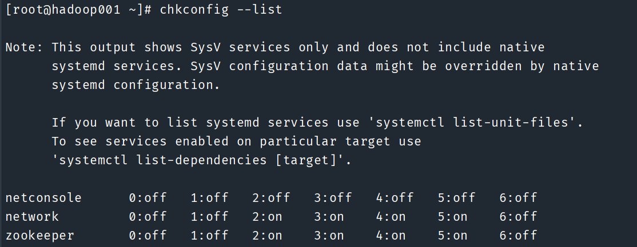Click the network service name

click(x=32, y=217)
